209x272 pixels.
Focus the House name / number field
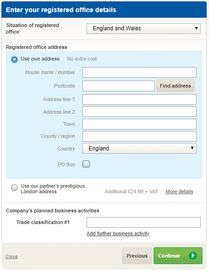(x=139, y=72)
